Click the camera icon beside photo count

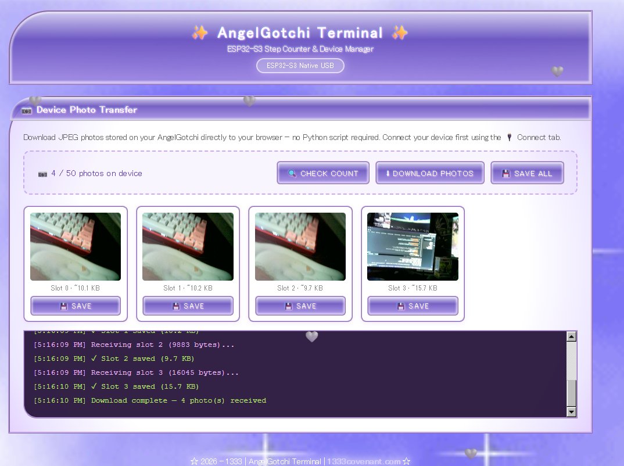point(42,174)
